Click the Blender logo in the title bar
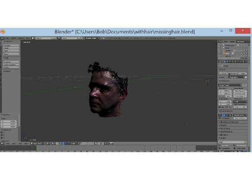This screenshot has width=252, height=180. (3, 31)
